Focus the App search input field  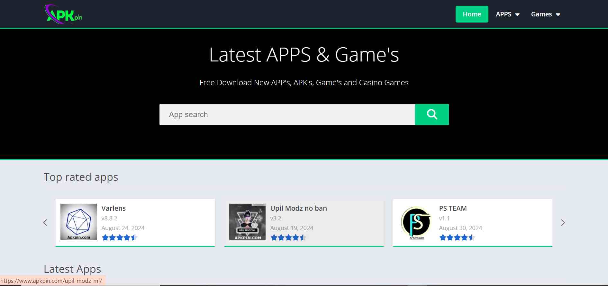coord(287,115)
